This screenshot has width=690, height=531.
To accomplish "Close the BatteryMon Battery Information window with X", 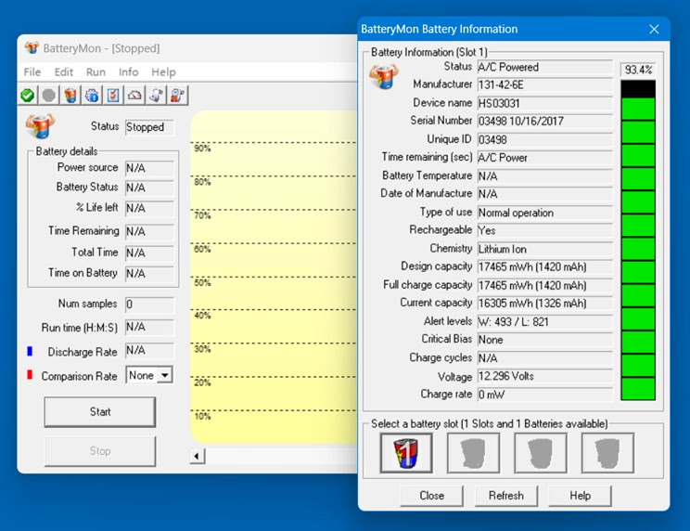I will [654, 29].
